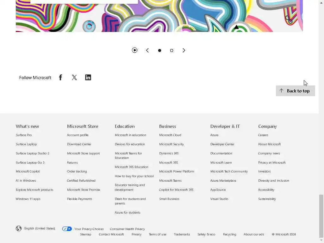Open Microsoft's X (Twitter) icon
324x243 pixels.
(x=74, y=78)
